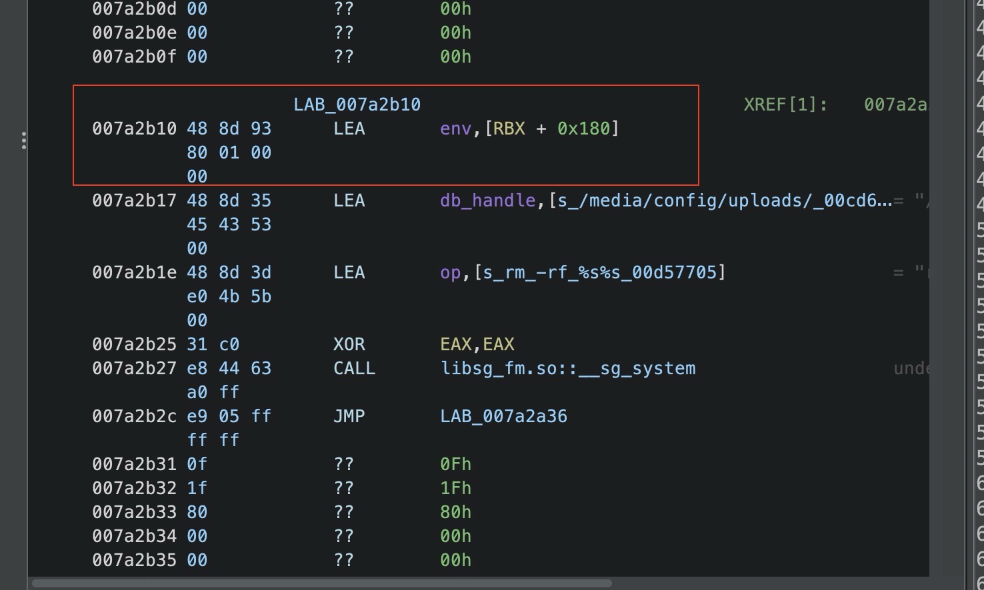Select undefined byte at address 007a2b31

134,464
